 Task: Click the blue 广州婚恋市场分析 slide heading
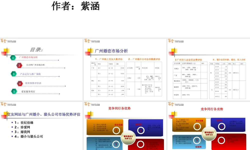(x=111, y=51)
